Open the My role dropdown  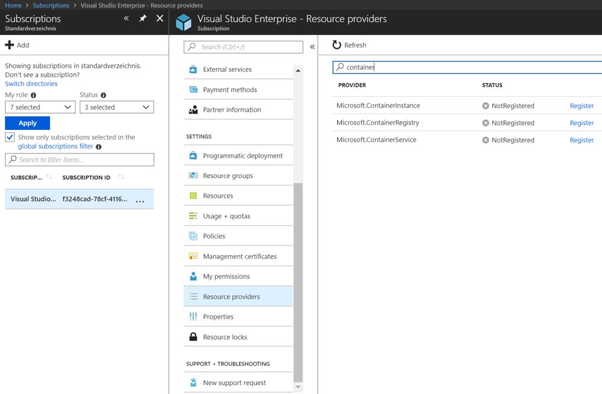[x=40, y=107]
